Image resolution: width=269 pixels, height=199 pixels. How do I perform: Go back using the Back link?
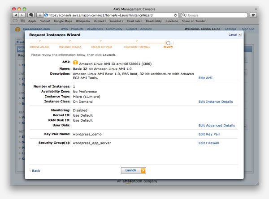coord(35,171)
